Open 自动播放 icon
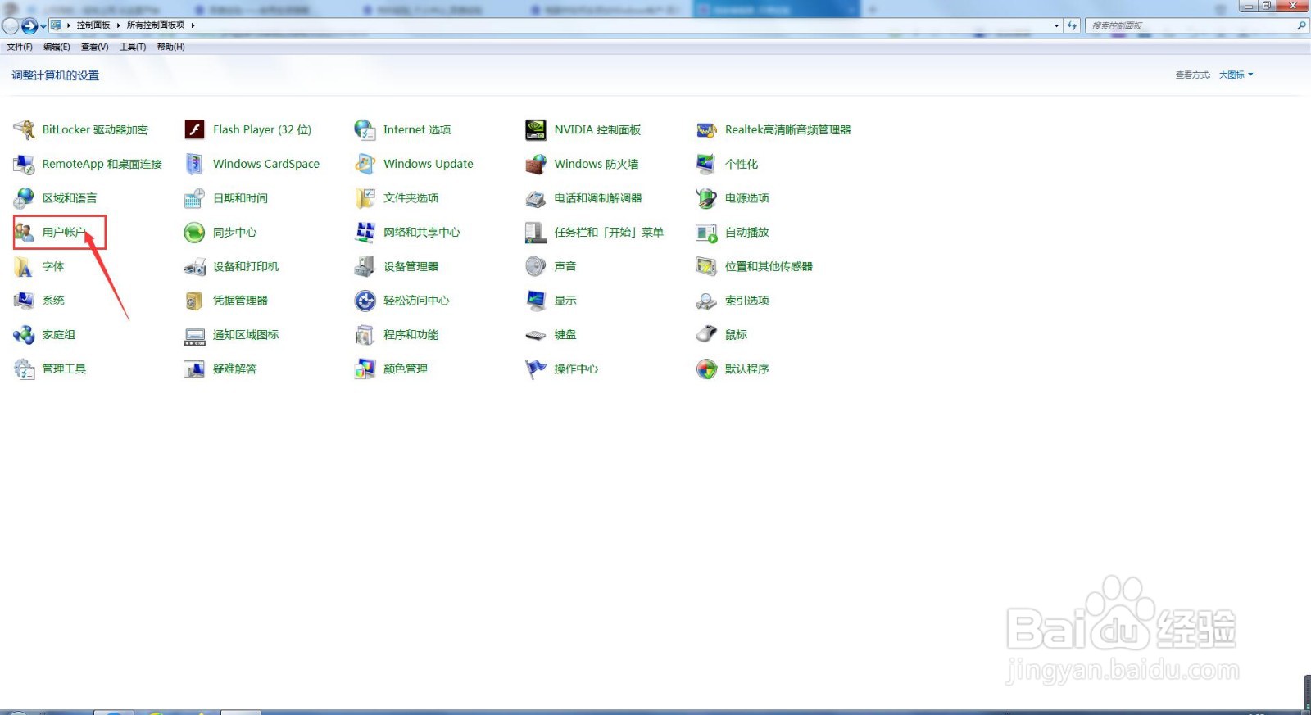Screen dimensions: 1311x715 [x=706, y=233]
